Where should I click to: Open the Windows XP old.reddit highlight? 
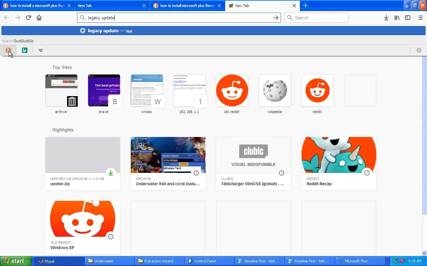(x=83, y=227)
